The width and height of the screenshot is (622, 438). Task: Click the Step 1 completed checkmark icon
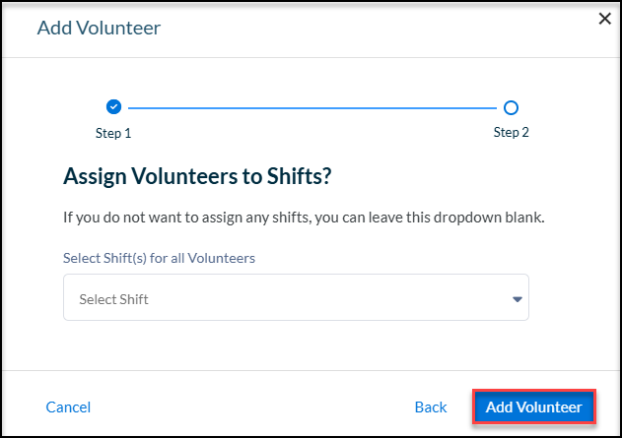pyautogui.click(x=113, y=107)
